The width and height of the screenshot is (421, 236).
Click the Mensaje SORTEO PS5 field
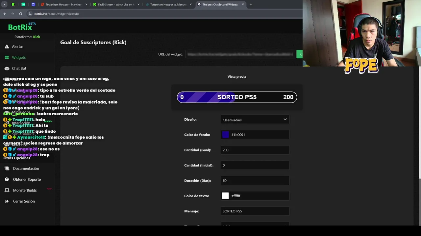point(255,211)
